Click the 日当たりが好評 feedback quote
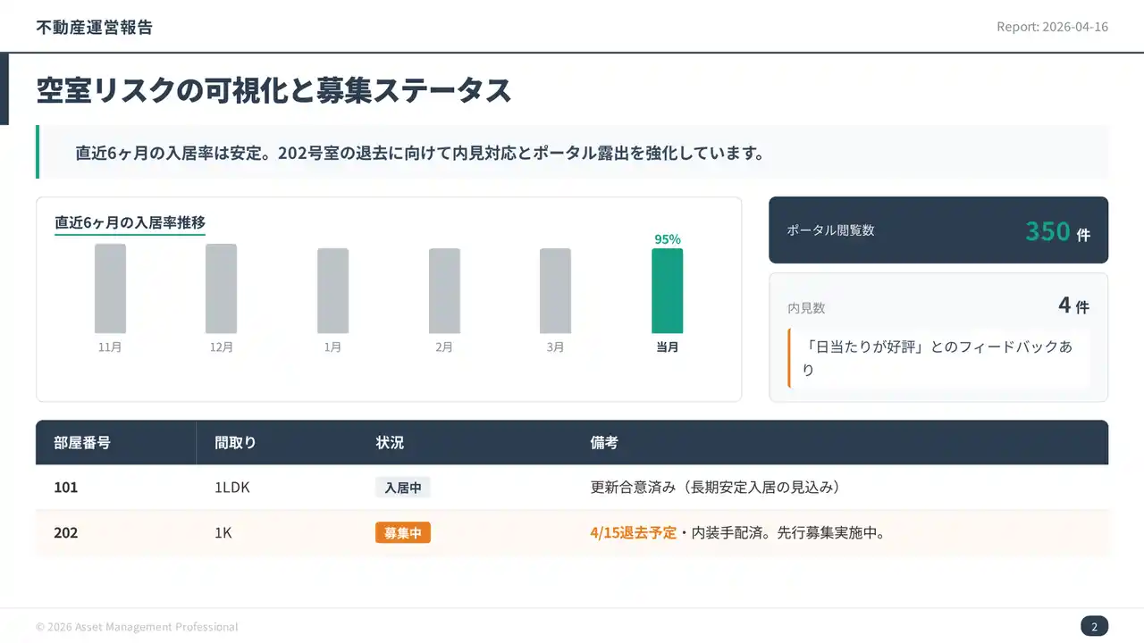 point(938,358)
